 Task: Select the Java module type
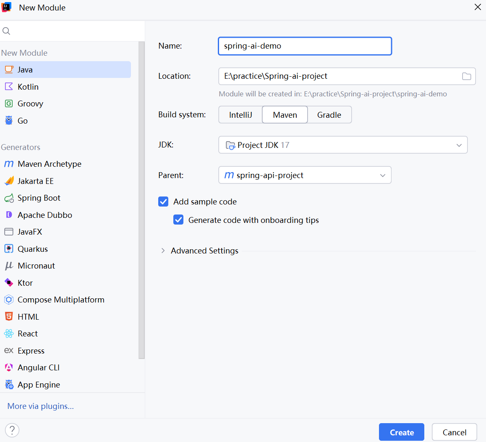point(65,70)
